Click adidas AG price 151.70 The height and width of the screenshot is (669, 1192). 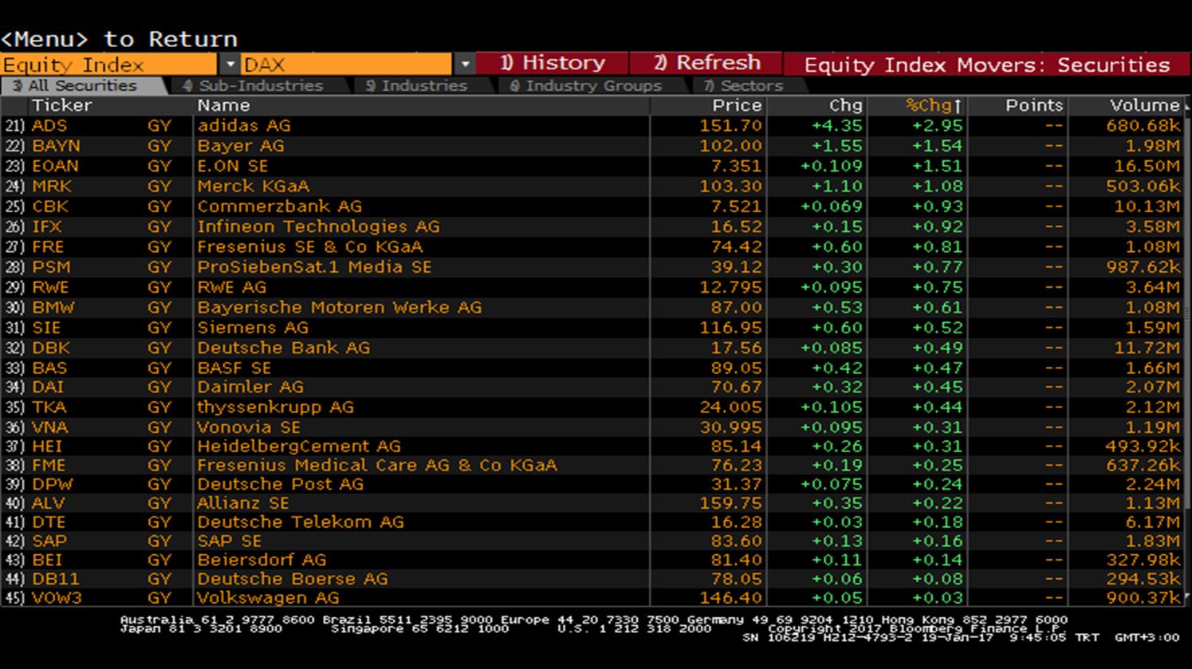pos(730,125)
